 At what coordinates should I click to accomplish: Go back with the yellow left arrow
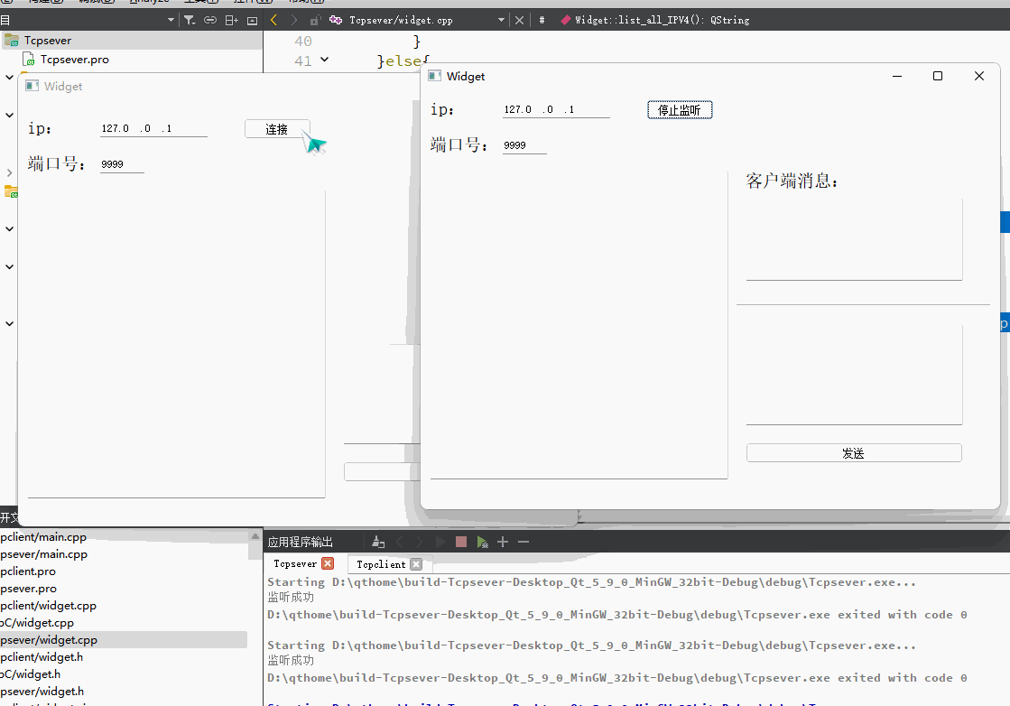coord(273,19)
